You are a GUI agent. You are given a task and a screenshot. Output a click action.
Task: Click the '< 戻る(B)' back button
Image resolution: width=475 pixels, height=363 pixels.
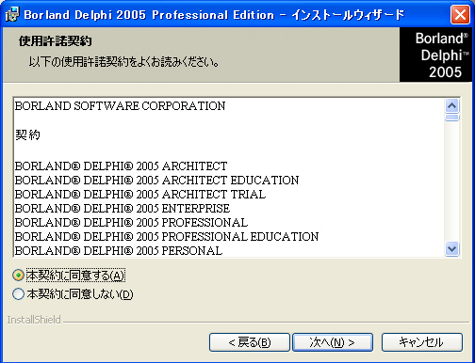click(250, 342)
